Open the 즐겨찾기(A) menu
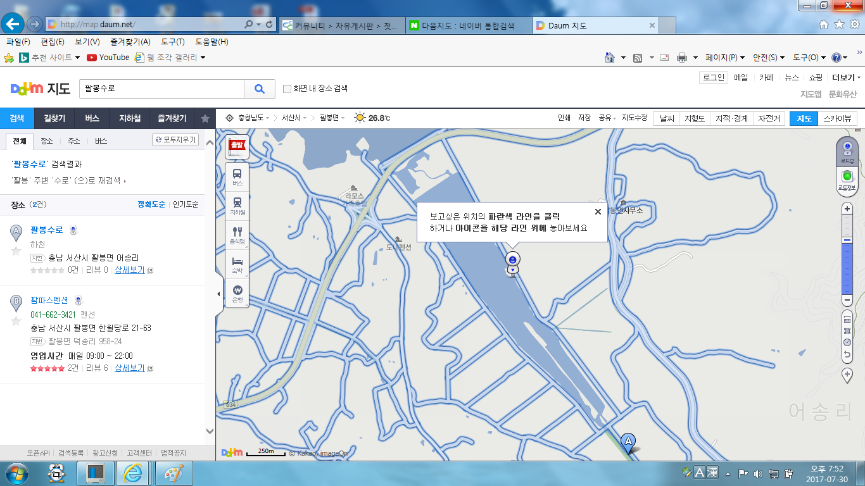 click(130, 42)
